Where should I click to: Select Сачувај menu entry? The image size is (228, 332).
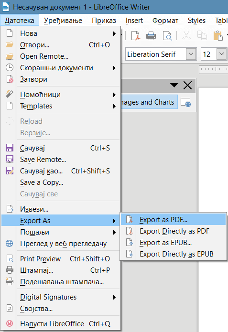coord(61,148)
